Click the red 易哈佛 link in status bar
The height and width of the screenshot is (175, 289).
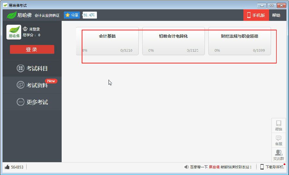[x=214, y=167]
